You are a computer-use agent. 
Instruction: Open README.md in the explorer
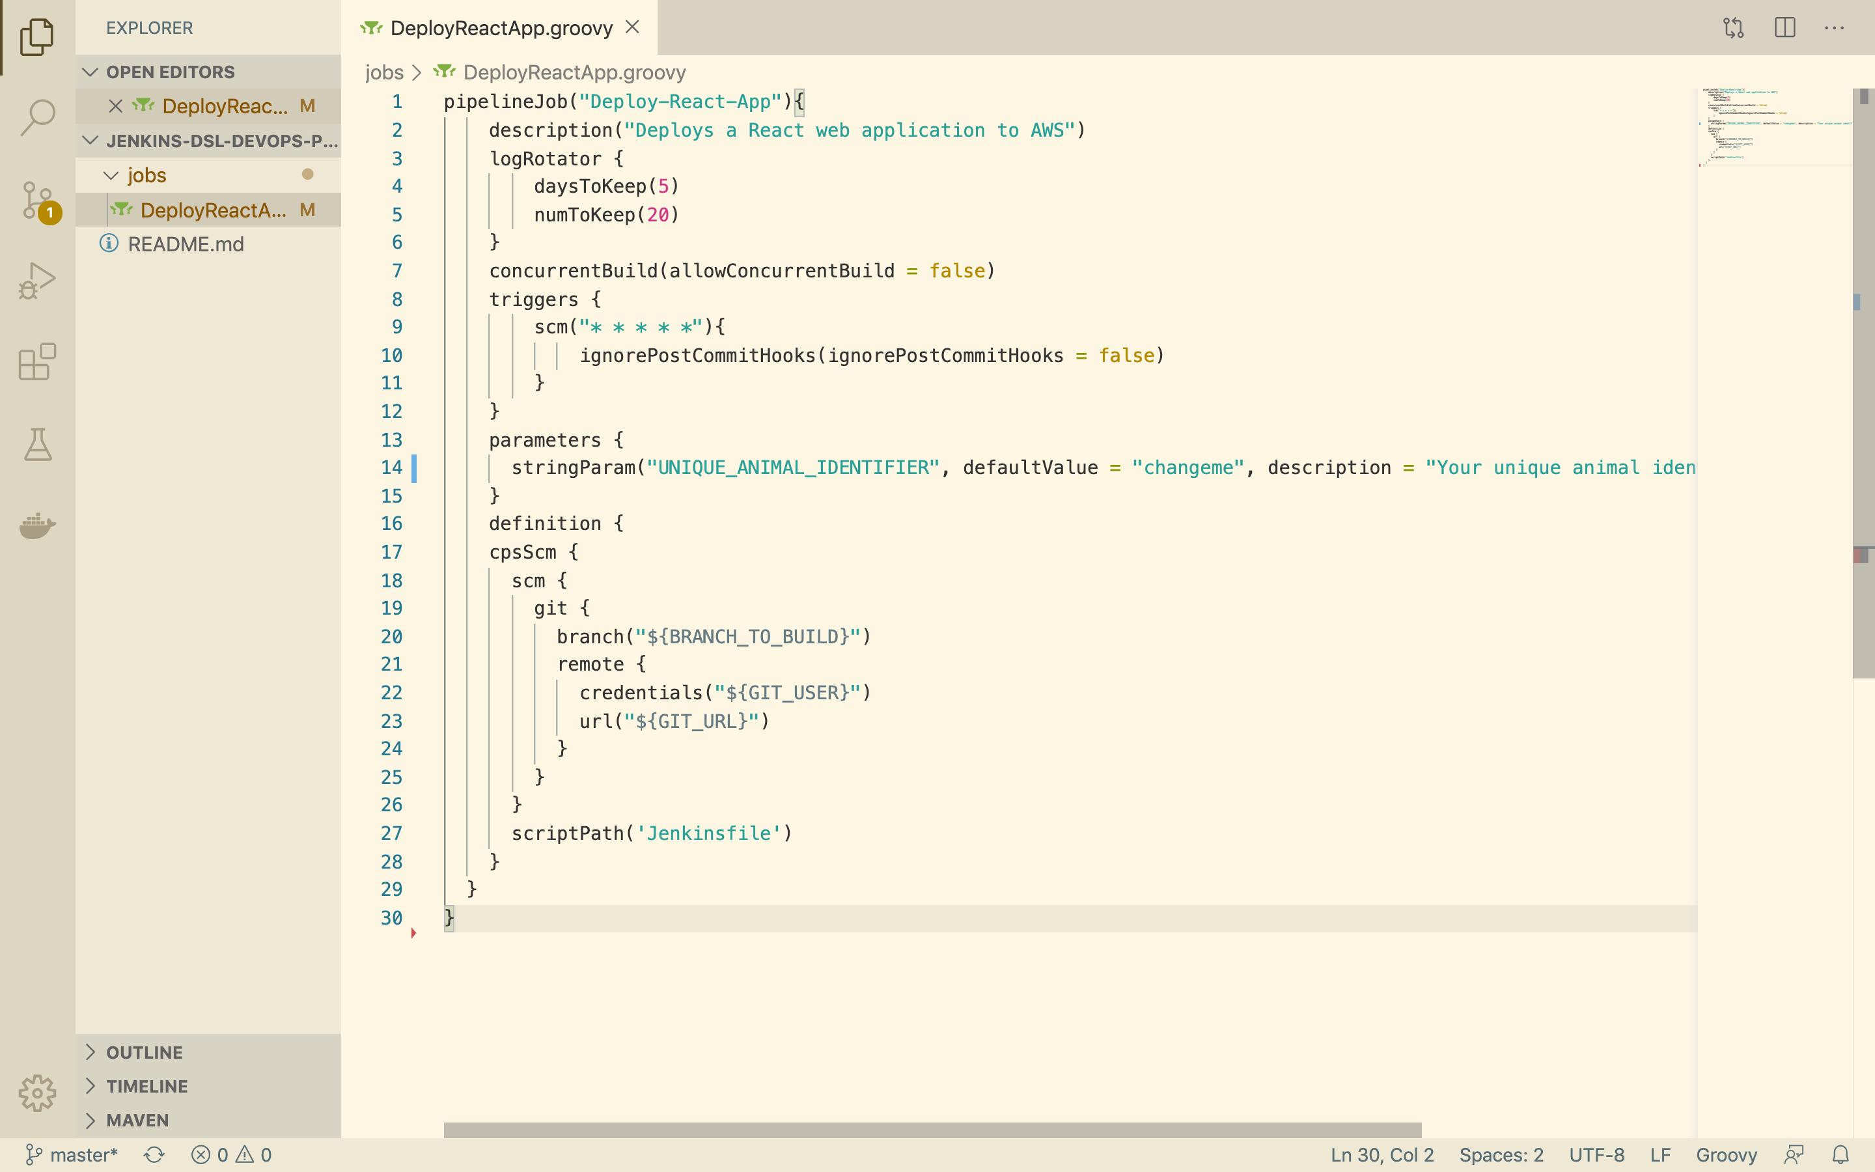pos(185,244)
